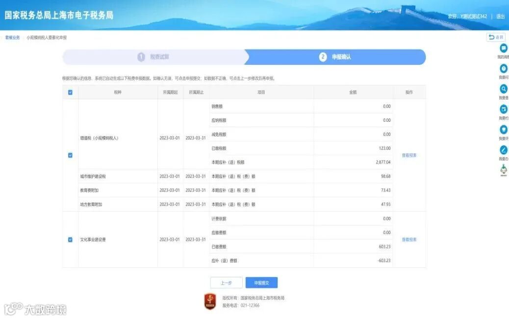This screenshot has width=509, height=319.
Task: Click the 退出 logout link
Action: 500,16
